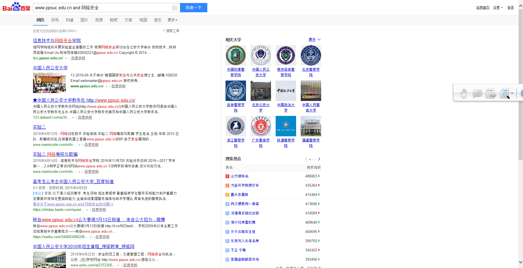This screenshot has width=523, height=268.
Task: Click the search query input field
Action: [x=102, y=8]
